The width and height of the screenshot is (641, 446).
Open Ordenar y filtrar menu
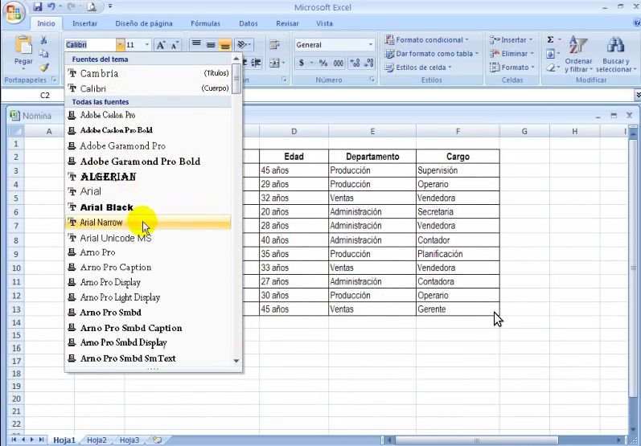tap(578, 55)
